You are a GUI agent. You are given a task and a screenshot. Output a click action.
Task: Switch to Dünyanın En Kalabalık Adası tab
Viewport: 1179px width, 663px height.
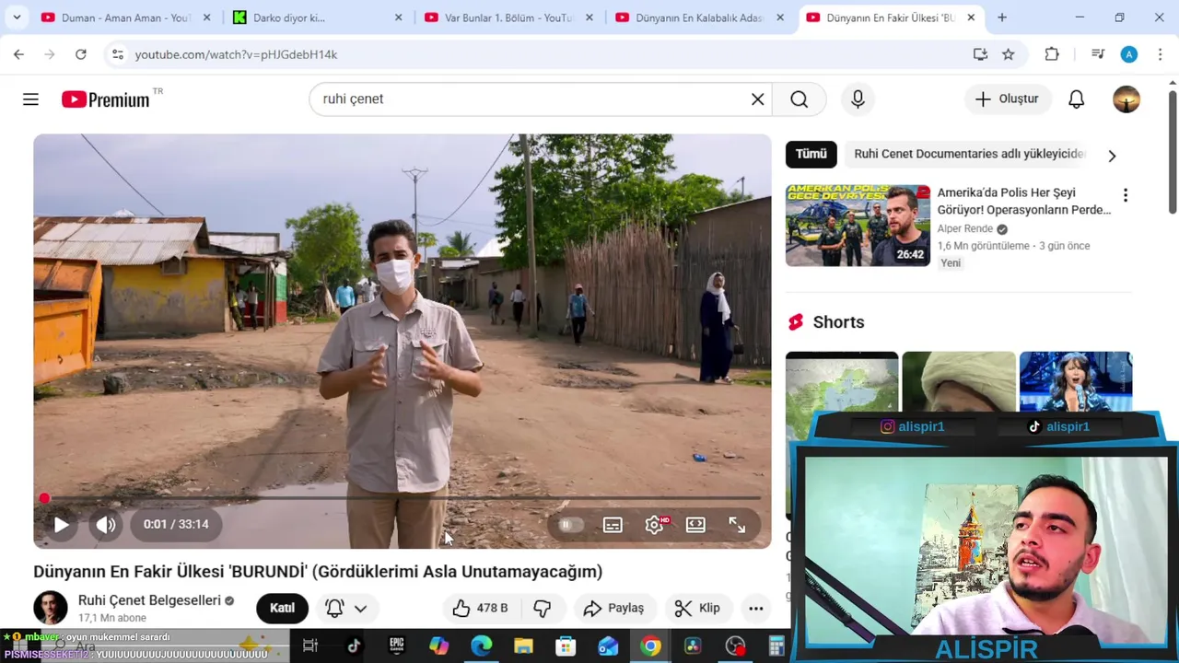tap(699, 17)
